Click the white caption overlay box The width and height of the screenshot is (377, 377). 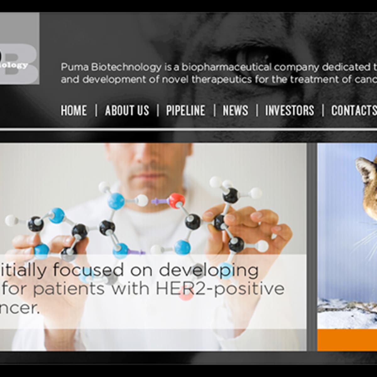click(x=153, y=292)
